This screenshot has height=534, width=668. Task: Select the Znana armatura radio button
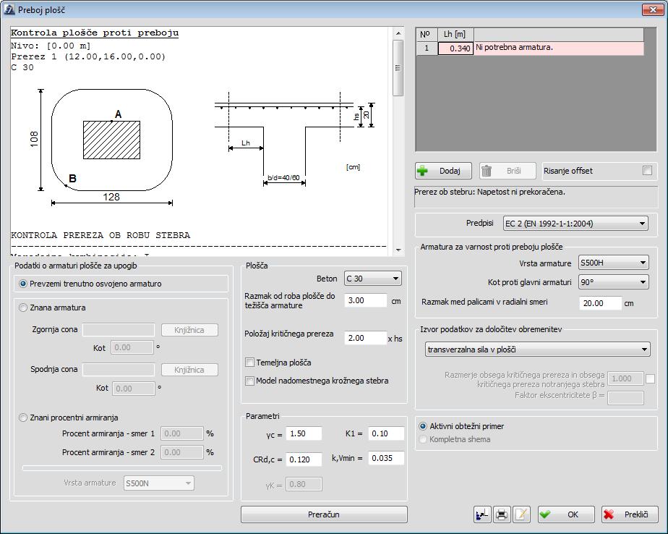23,308
